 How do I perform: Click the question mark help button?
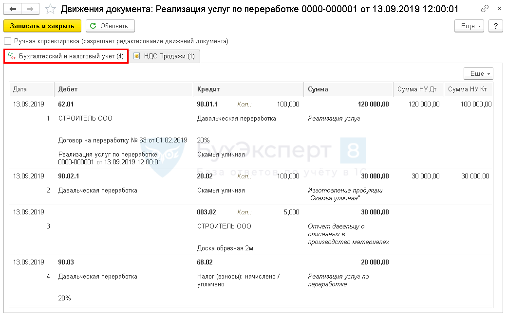coord(495,26)
